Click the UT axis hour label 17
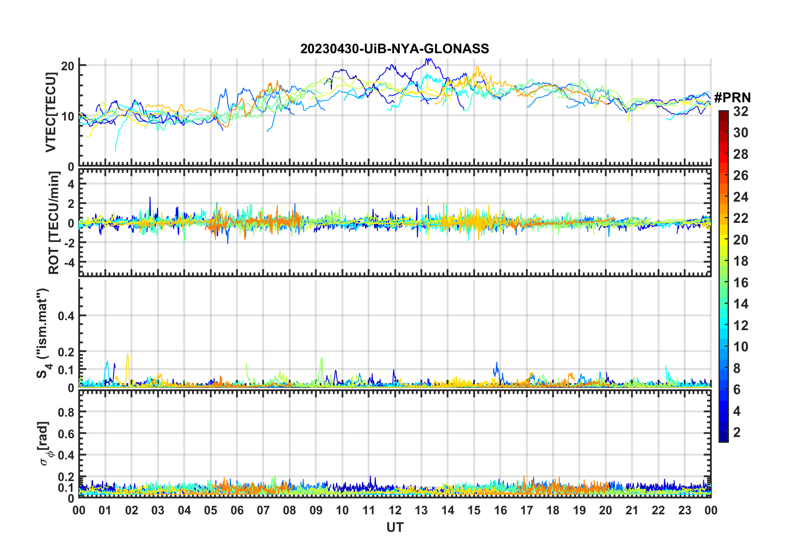Screen dimensions: 790x553 [527, 510]
